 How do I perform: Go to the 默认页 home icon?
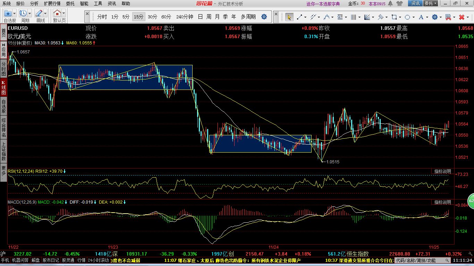click(x=57, y=14)
